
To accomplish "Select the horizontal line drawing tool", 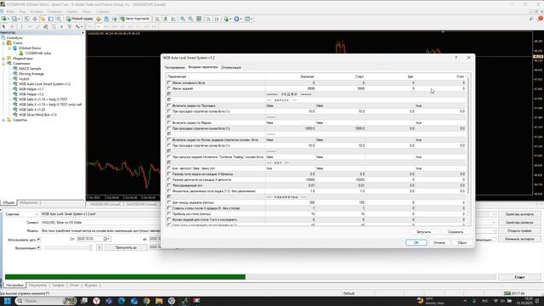I will coord(30,26).
